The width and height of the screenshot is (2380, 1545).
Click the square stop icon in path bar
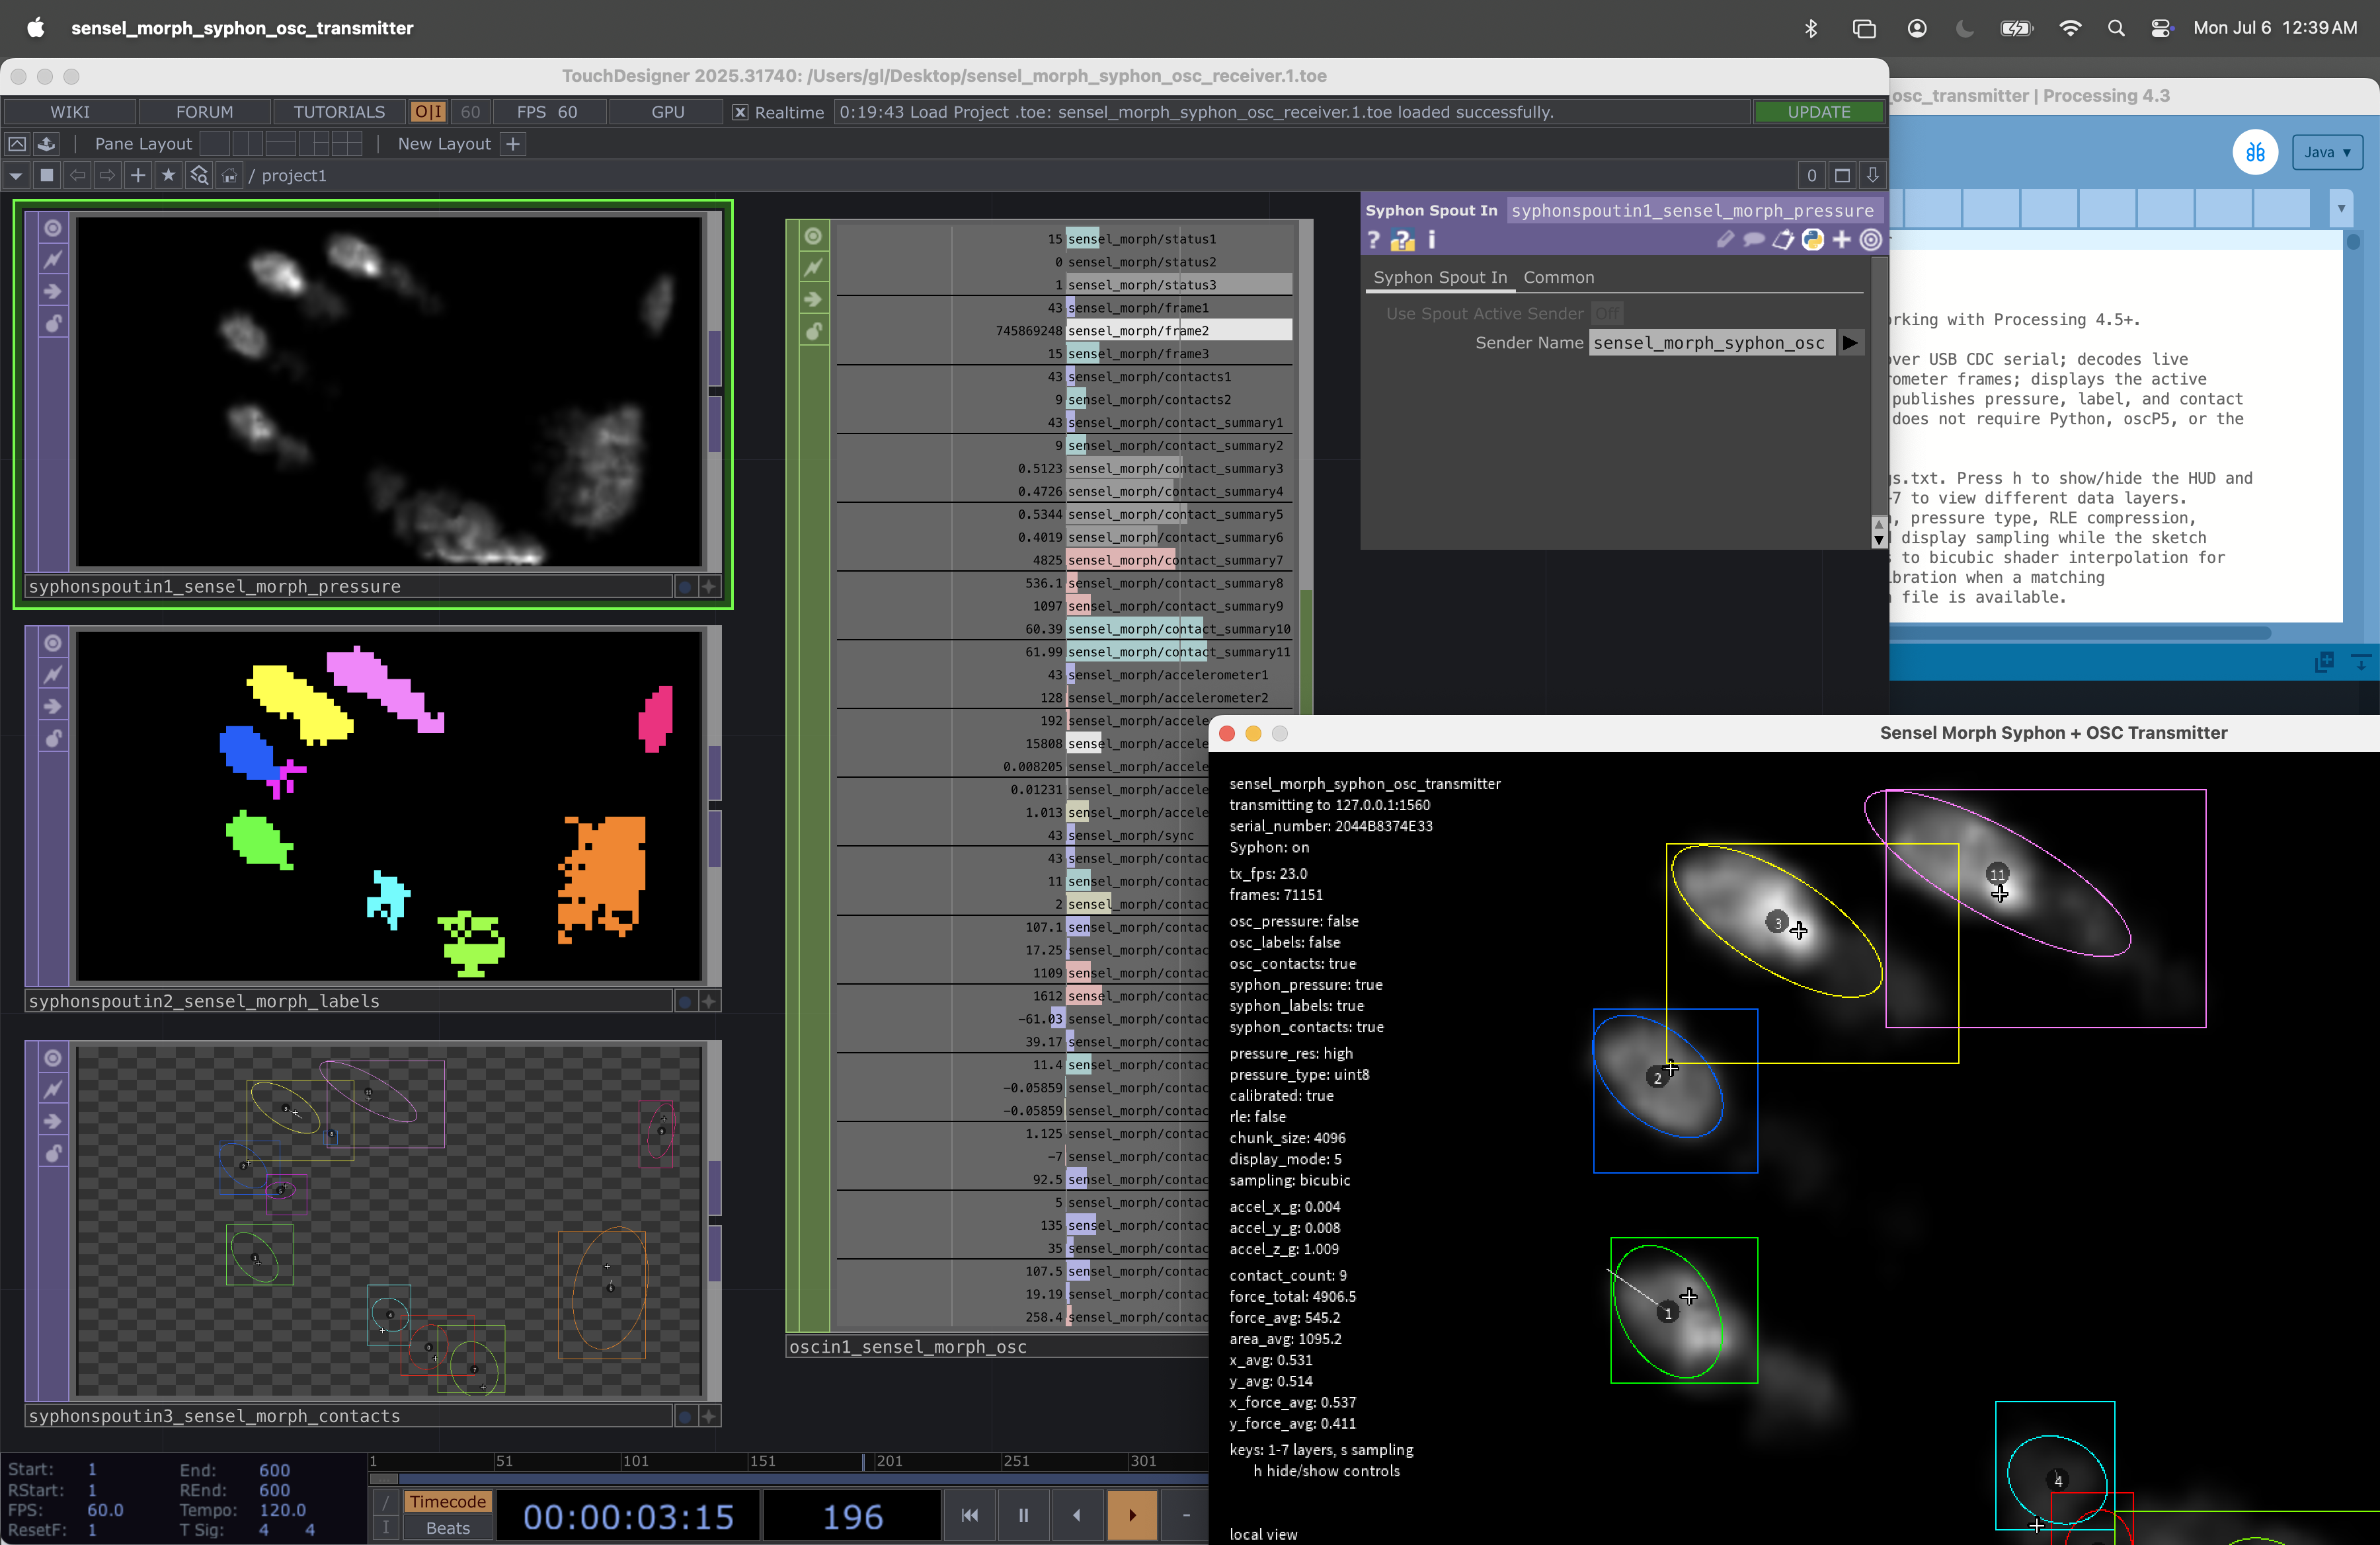pos(46,176)
